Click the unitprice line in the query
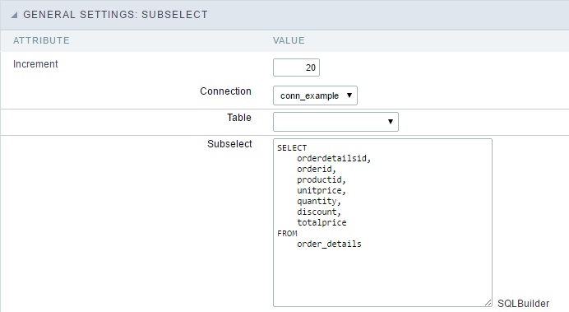Image resolution: width=569 pixels, height=312 pixels. [322, 191]
